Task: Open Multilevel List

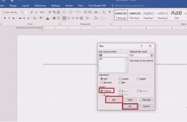Action: (x=77, y=12)
